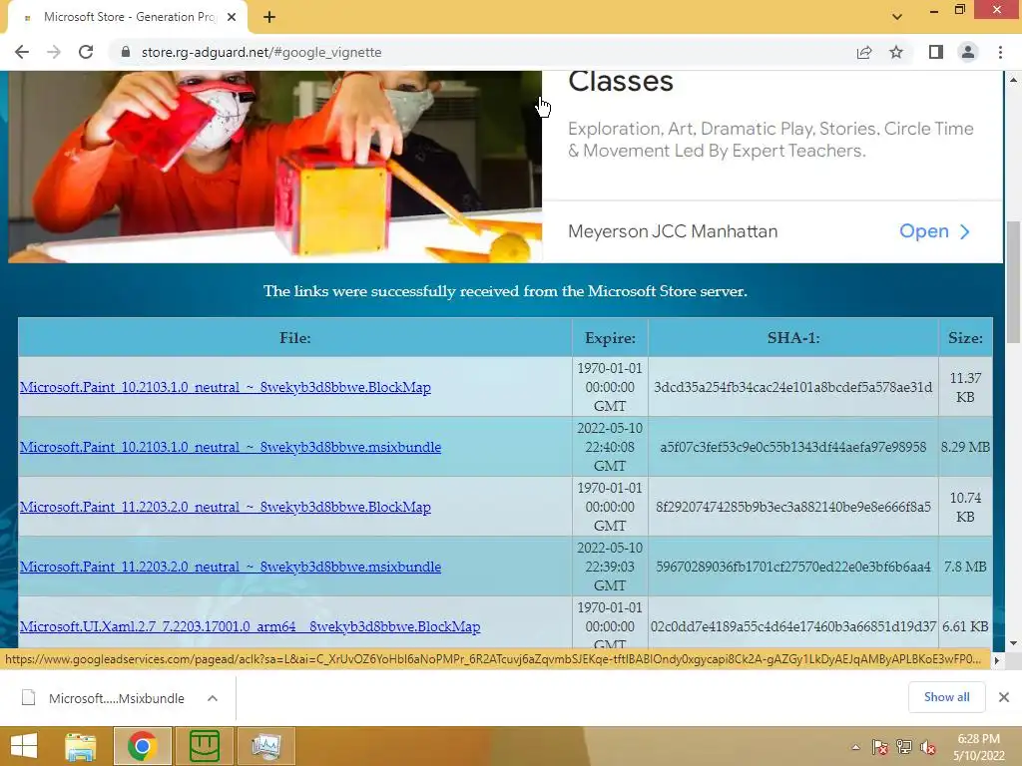The width and height of the screenshot is (1022, 766).
Task: Click the 8.29 MB size cell
Action: click(x=965, y=447)
